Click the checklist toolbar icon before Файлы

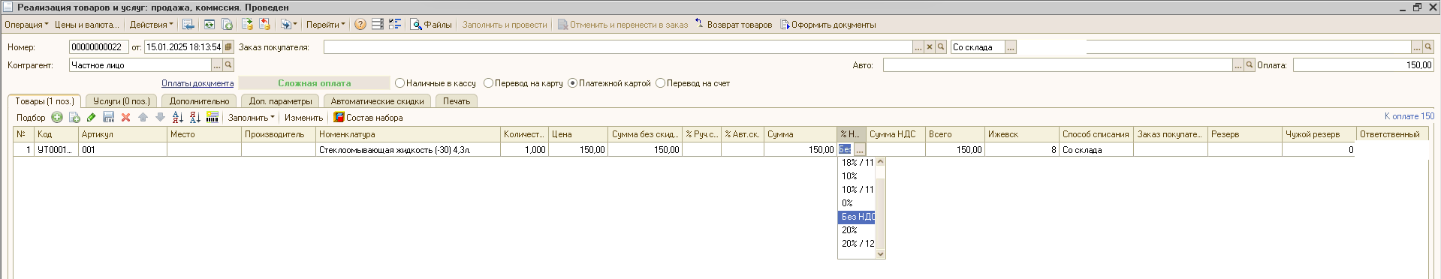[x=395, y=25]
